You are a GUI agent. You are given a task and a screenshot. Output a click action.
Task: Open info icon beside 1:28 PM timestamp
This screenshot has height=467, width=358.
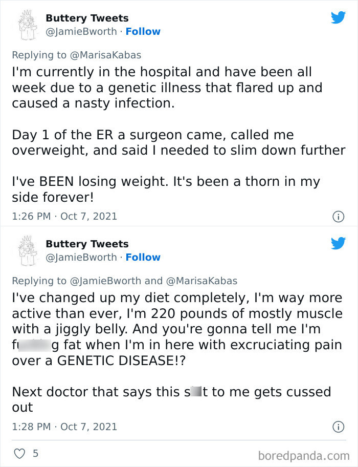point(338,427)
